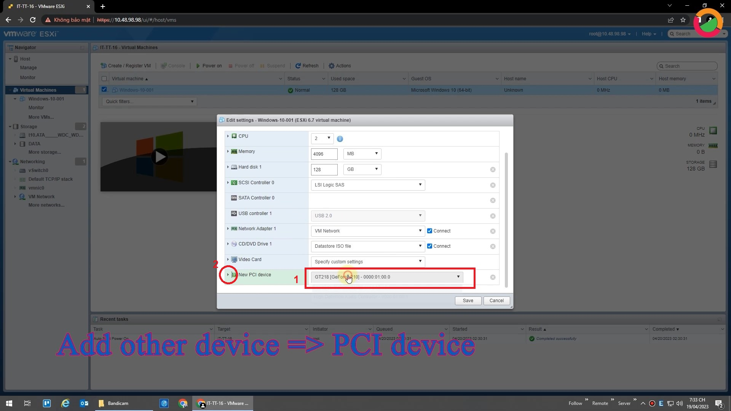Toggle Connect for CD/DVD Drive 1
The image size is (731, 411).
click(430, 246)
